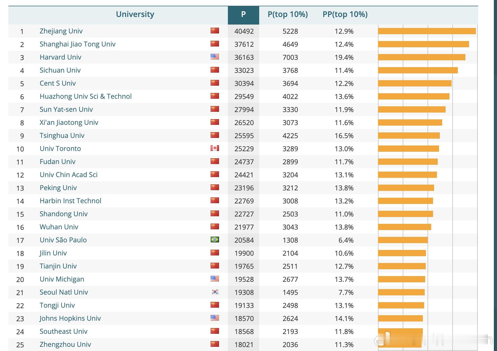Image resolution: width=497 pixels, height=351 pixels.
Task: Click China flag beside Shanghai Jiao Tong Univ
Action: [x=215, y=44]
